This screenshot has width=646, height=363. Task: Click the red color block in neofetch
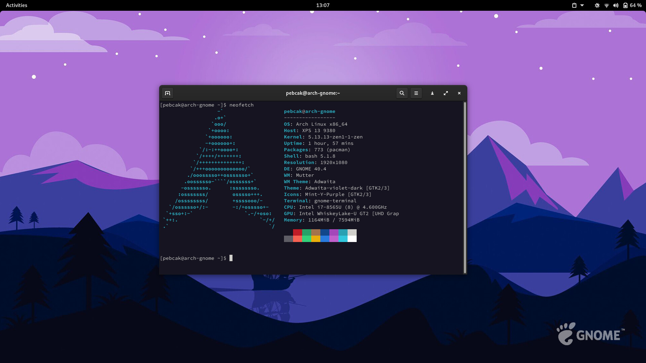(297, 232)
